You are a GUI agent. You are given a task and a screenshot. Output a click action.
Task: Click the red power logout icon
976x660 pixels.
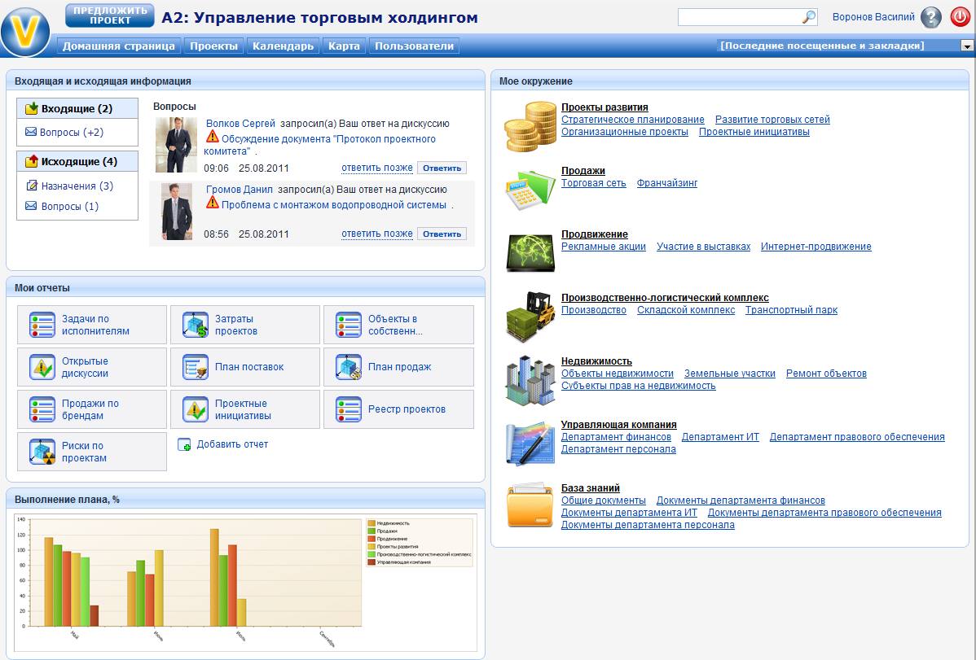960,17
